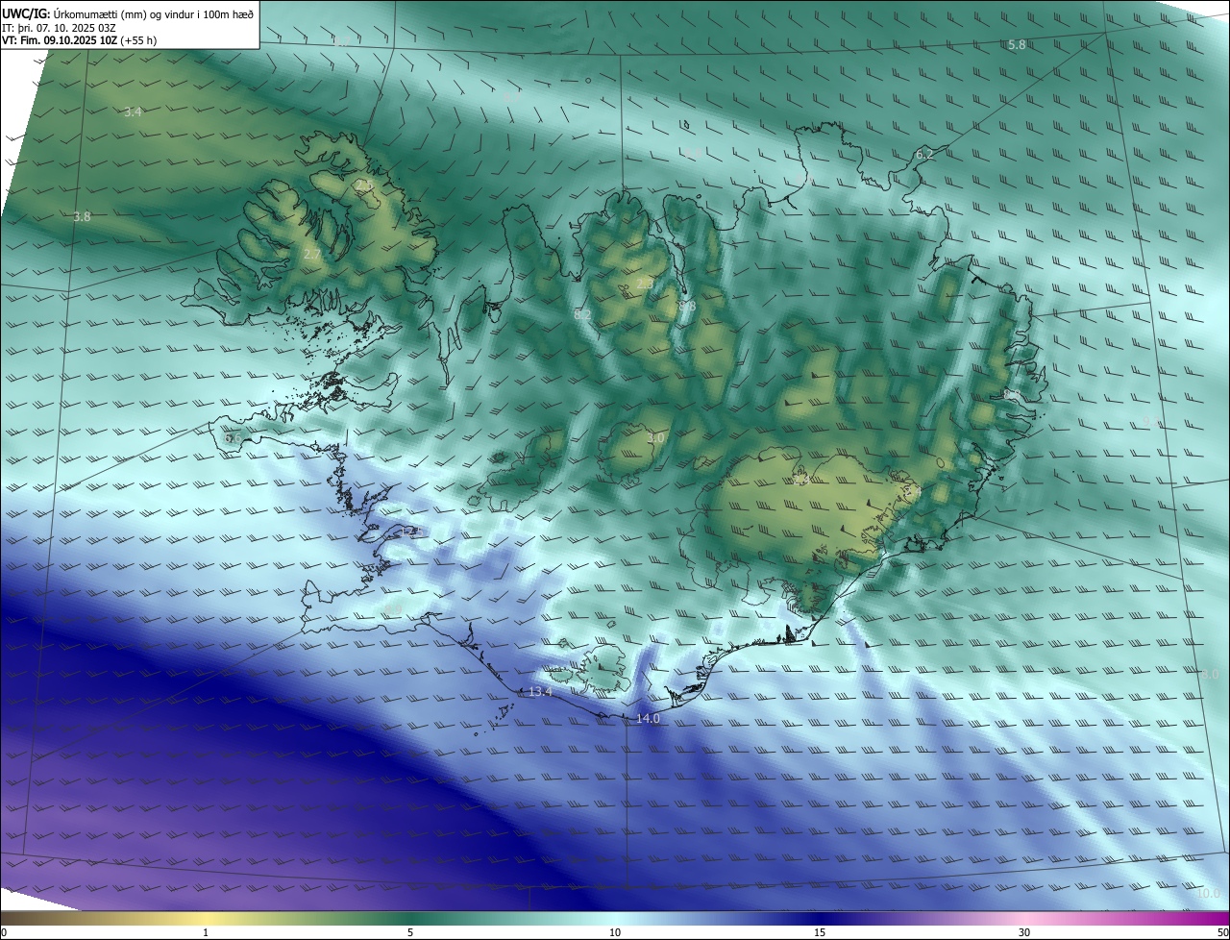Click the "3.4" value label

point(133,112)
